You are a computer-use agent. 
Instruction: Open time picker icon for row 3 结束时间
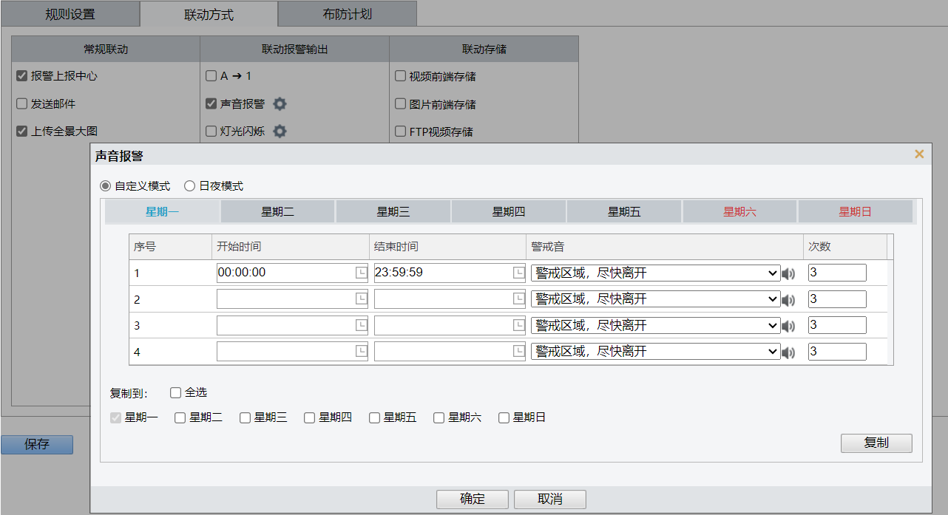(518, 325)
